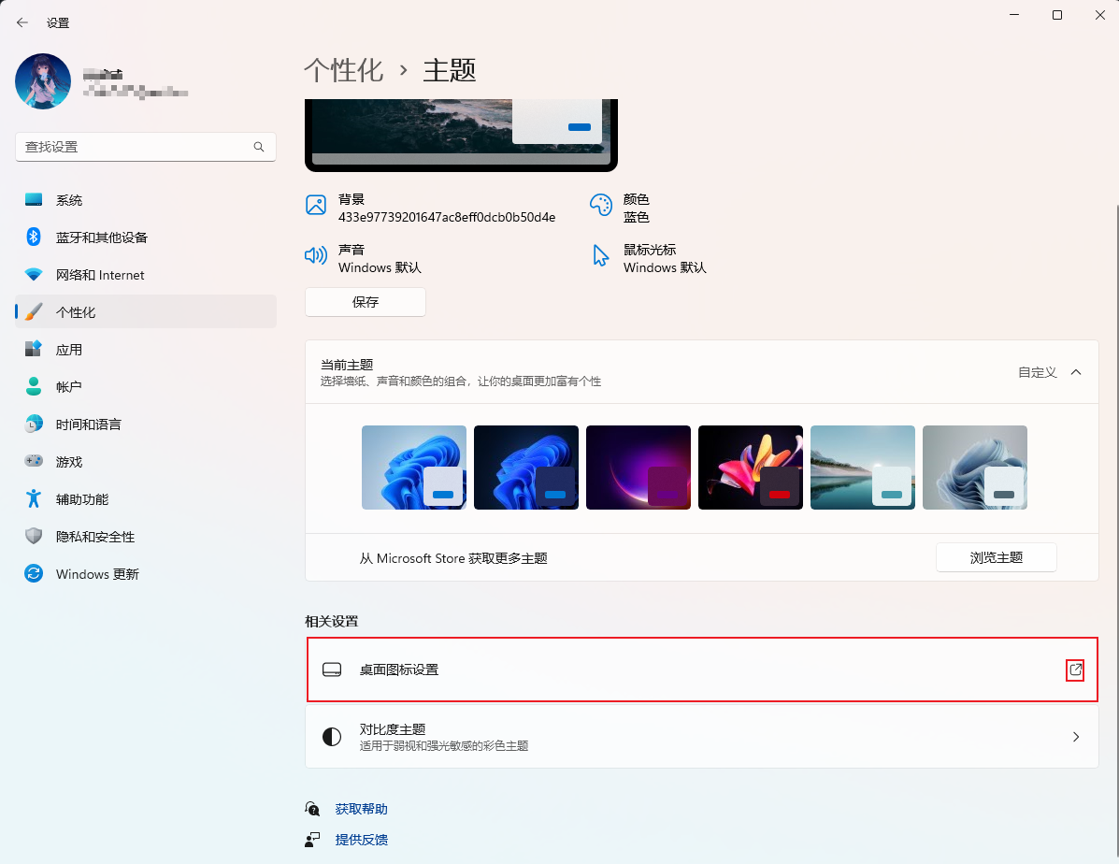Click the network Wi-Fi icon

click(34, 274)
